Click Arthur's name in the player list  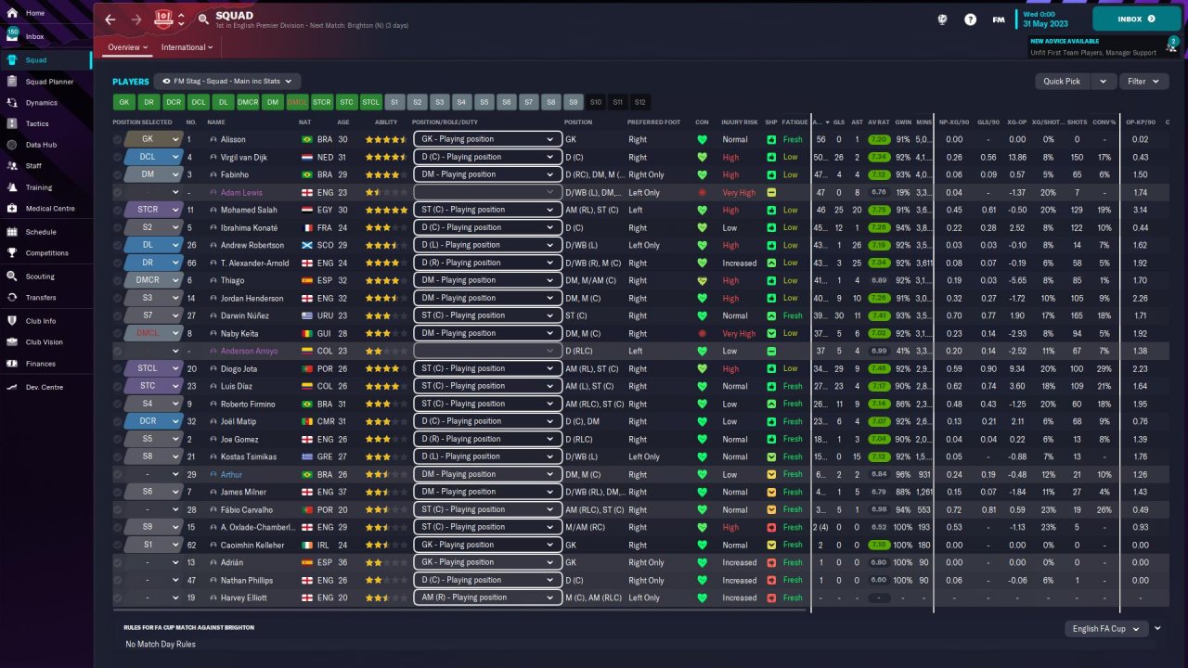(231, 474)
